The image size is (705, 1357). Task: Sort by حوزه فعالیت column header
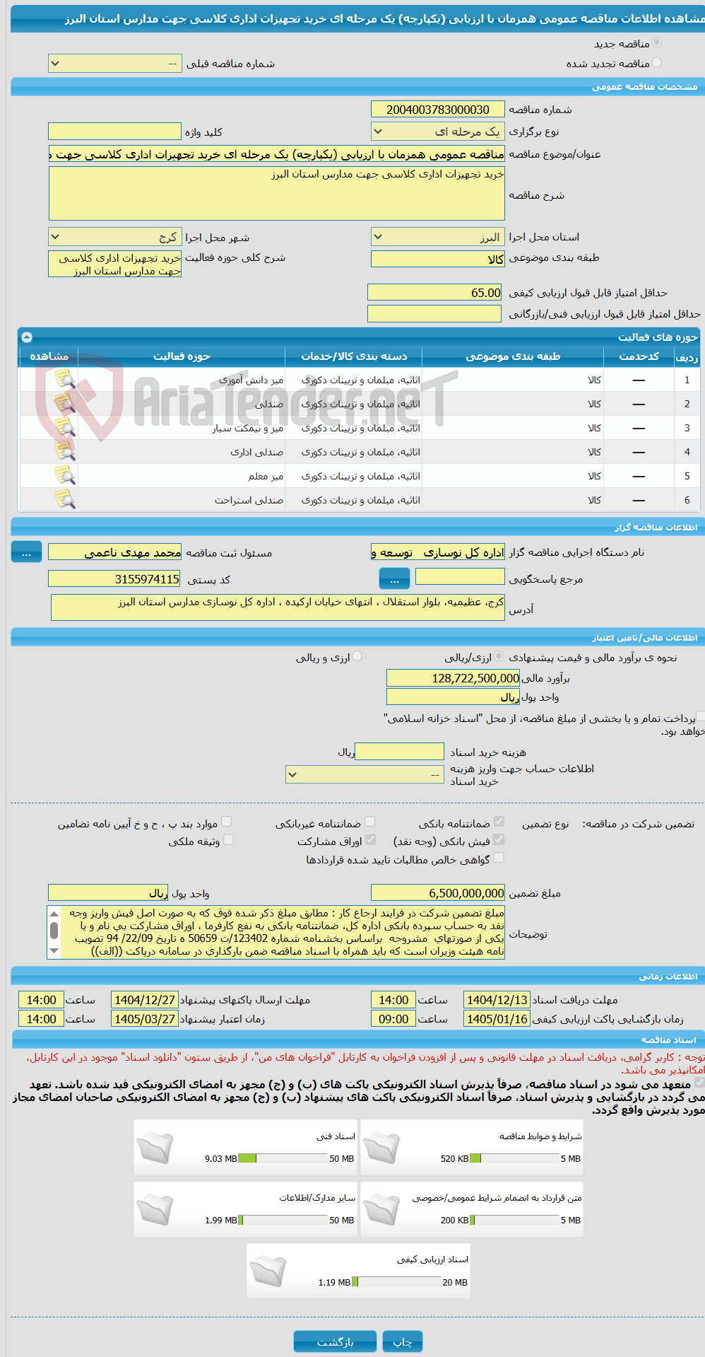tap(182, 357)
